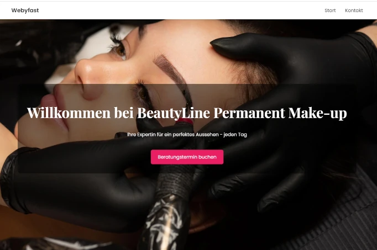Click the Webyfast logo in header
This screenshot has width=377, height=250.
coord(25,10)
